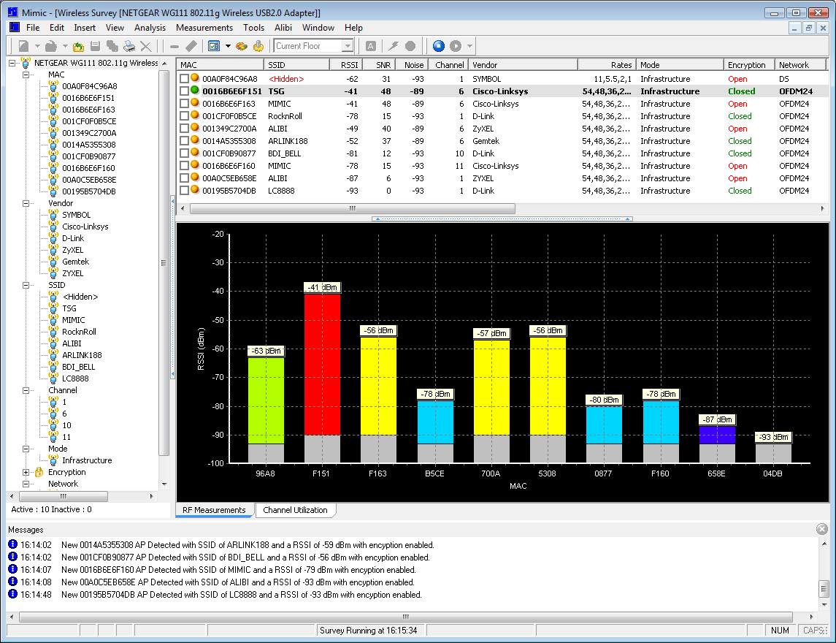Click info icon of 16:14:48 LC8888 message

[x=13, y=594]
